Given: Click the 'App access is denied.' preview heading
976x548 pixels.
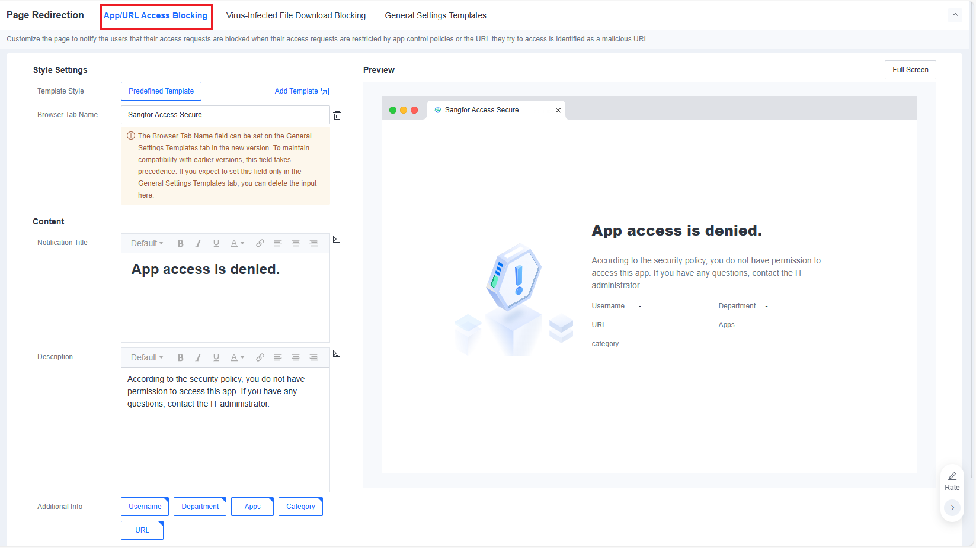Looking at the screenshot, I should click(x=677, y=231).
